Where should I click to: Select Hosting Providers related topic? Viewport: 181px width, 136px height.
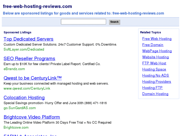[157, 82]
